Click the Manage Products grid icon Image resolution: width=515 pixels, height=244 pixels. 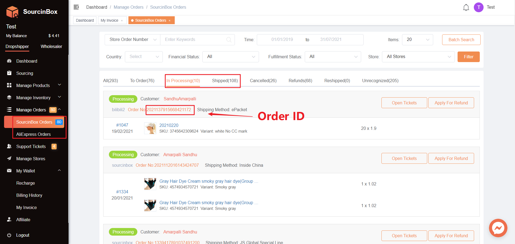click(x=9, y=85)
